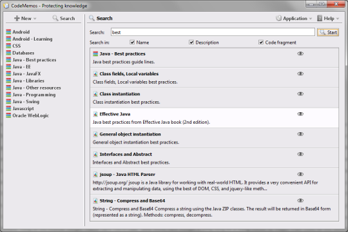Click description 'Java best practices guide lines.'
This screenshot has width=348, height=232.
[x=124, y=62]
